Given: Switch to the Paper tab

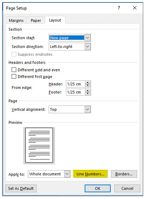Looking at the screenshot, I should (x=36, y=20).
